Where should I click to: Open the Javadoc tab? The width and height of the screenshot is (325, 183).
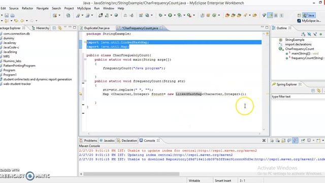pyautogui.click(x=107, y=140)
